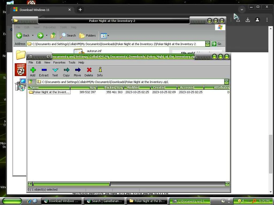Open the Views icon in Explorer toolbar
This screenshot has width=274, height=205.
(104, 36)
